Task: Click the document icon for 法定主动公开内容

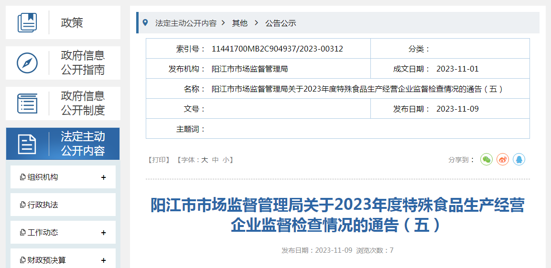Action: point(27,144)
